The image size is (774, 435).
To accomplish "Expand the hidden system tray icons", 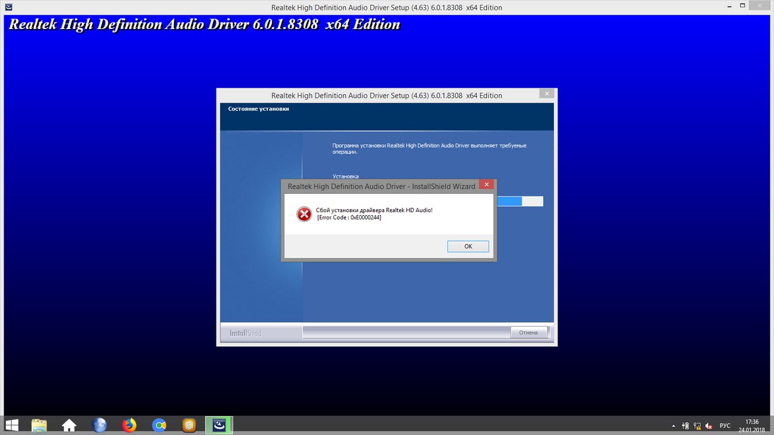I will 674,426.
